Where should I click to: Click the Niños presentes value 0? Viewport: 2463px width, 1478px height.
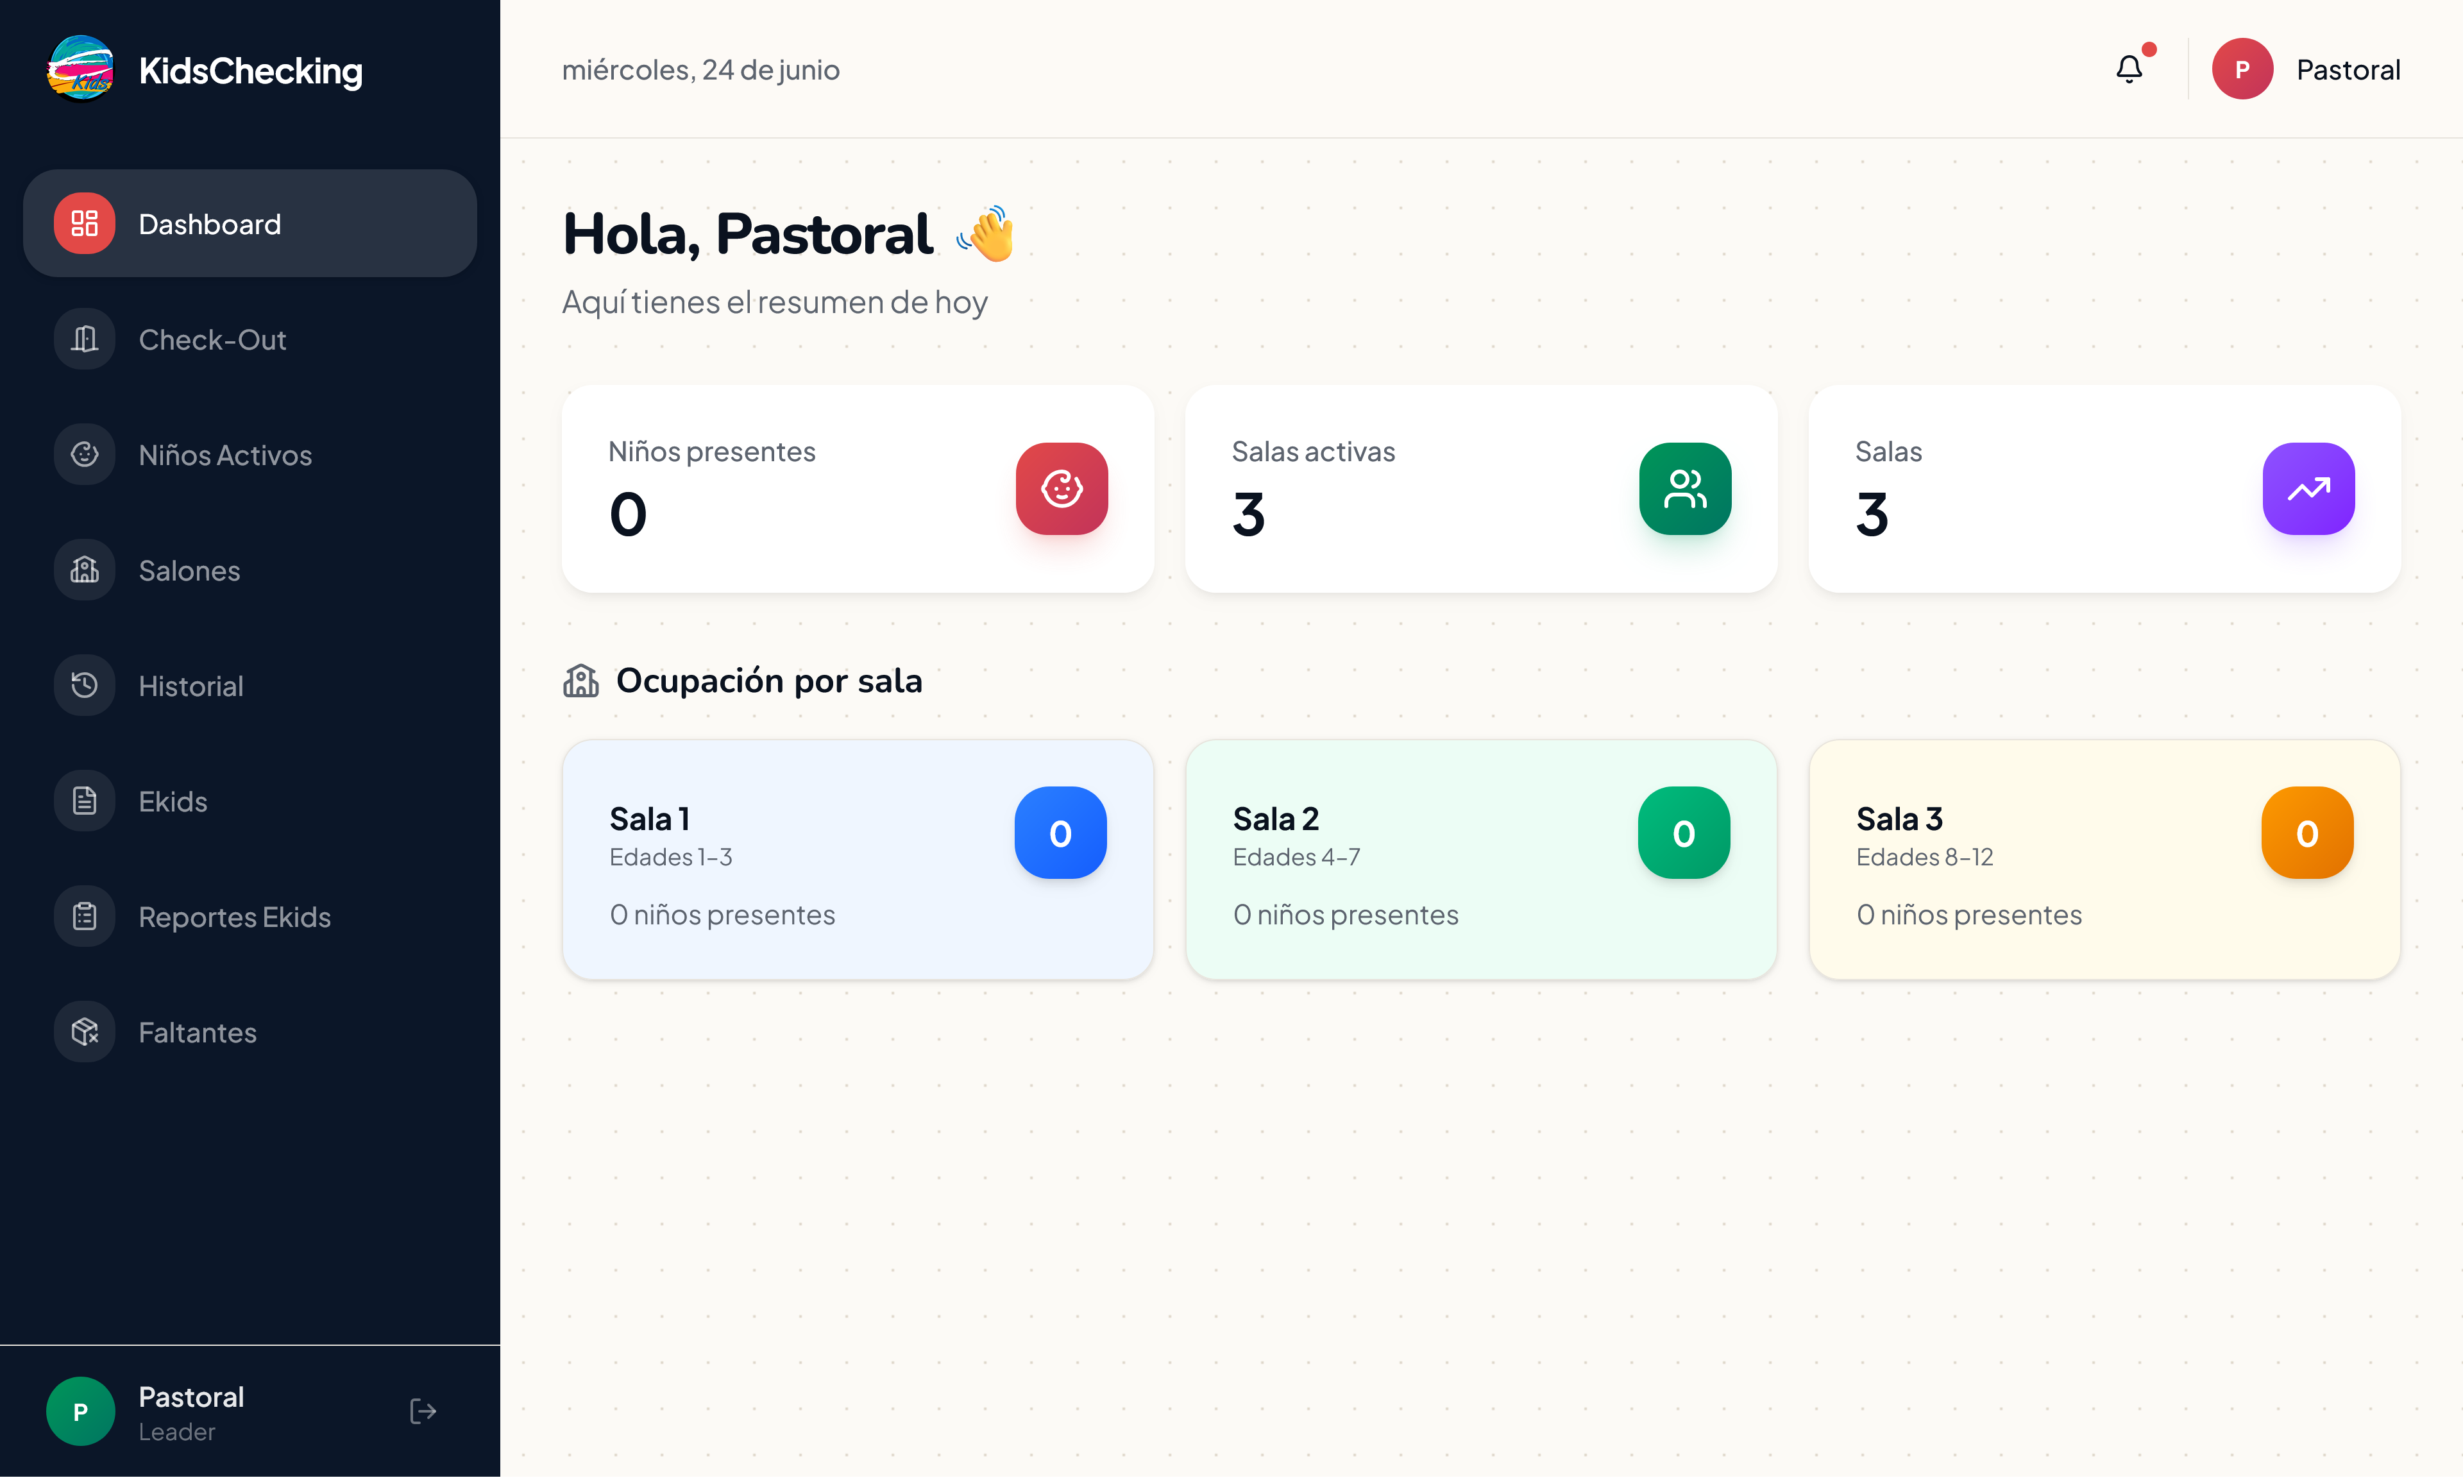(x=628, y=515)
